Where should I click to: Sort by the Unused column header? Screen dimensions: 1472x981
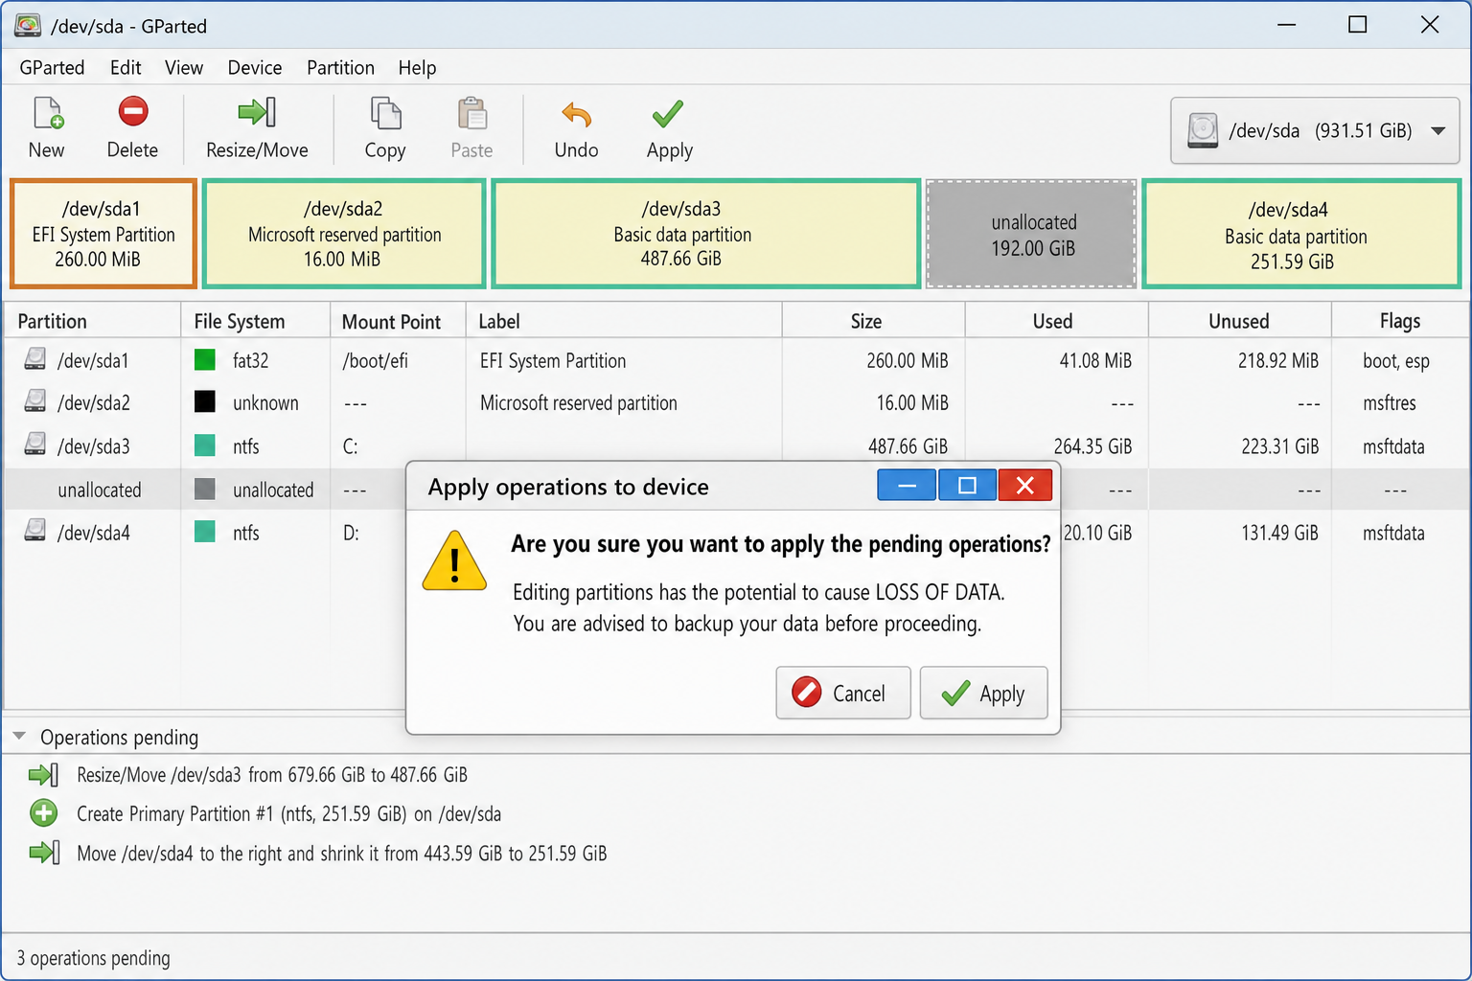point(1239,321)
